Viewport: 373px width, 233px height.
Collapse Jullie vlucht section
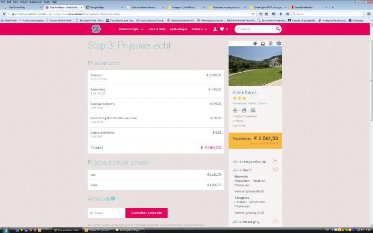(x=275, y=170)
